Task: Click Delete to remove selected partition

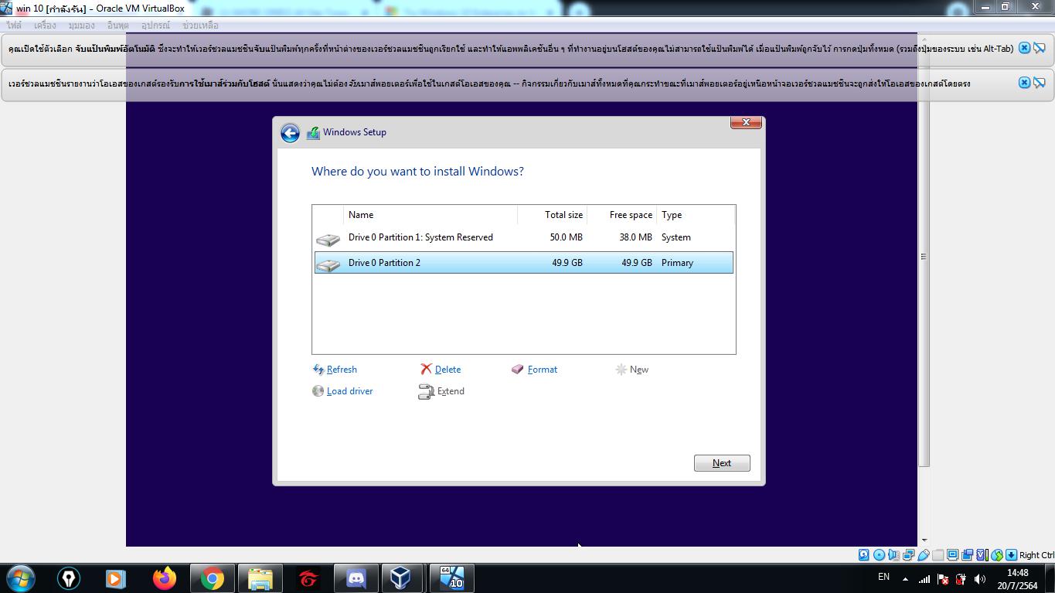Action: pyautogui.click(x=441, y=370)
